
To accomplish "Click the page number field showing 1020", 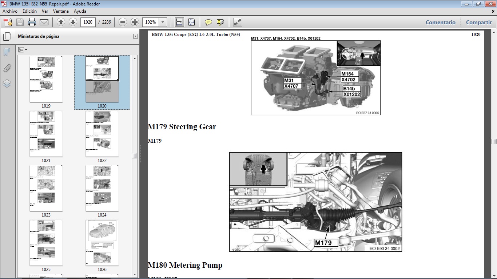I will tap(88, 22).
